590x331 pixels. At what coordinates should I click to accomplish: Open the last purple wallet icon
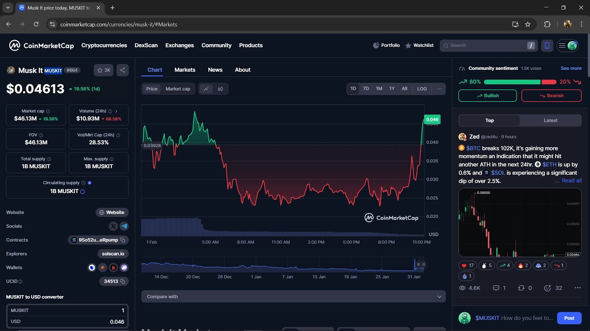click(x=124, y=268)
